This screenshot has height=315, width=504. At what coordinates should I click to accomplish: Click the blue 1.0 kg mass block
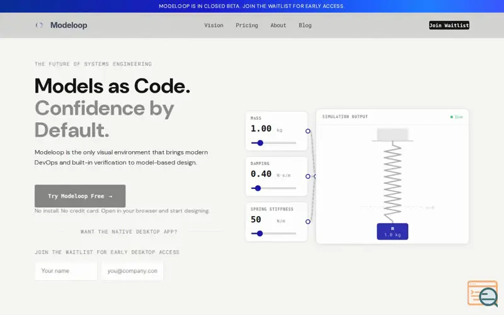pos(392,231)
